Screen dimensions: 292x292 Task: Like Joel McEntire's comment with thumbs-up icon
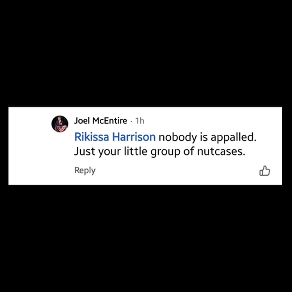[265, 171]
